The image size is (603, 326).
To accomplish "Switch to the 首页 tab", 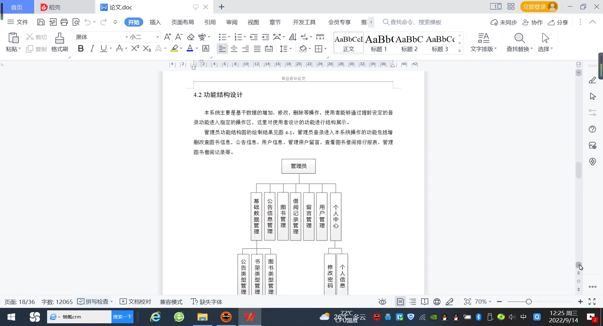I will (x=17, y=7).
